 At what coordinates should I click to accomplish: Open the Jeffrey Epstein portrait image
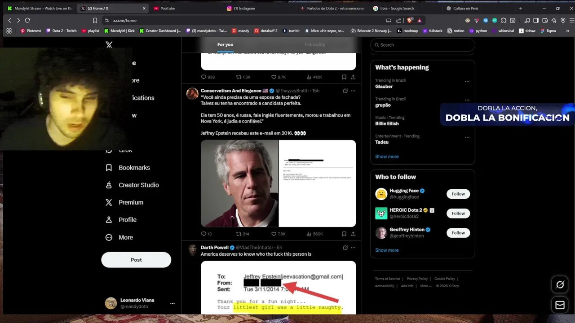pyautogui.click(x=239, y=183)
